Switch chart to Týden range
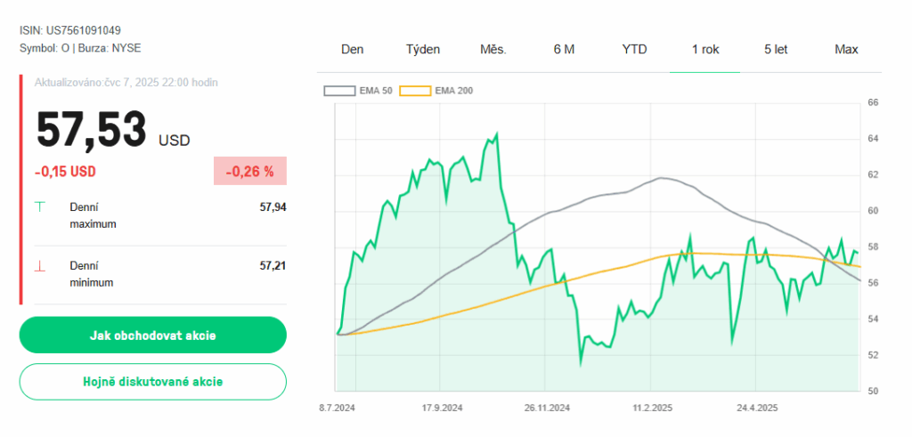 pos(423,49)
